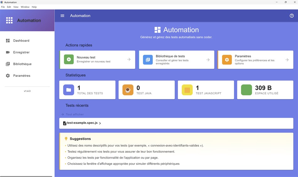This screenshot has height=177, width=298.
Task: Click the Automation app icon in title bar
Action: 2,2
